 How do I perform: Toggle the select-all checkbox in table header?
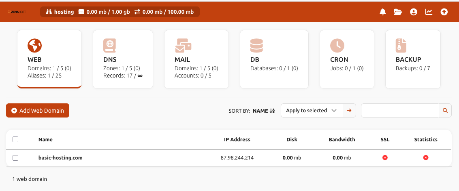click(x=15, y=139)
